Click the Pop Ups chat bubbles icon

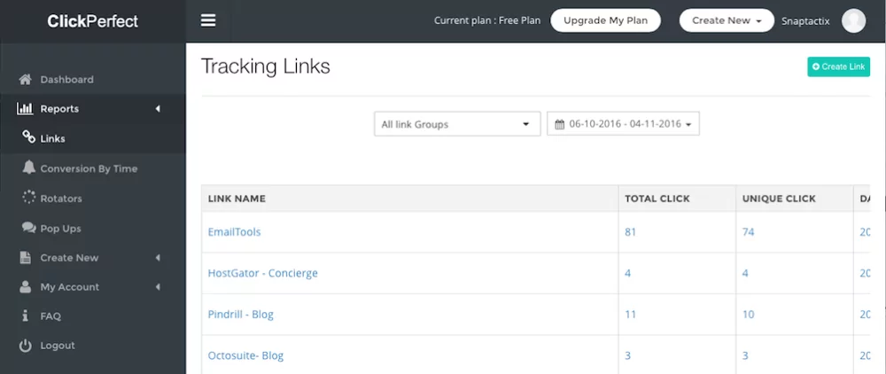click(x=28, y=228)
